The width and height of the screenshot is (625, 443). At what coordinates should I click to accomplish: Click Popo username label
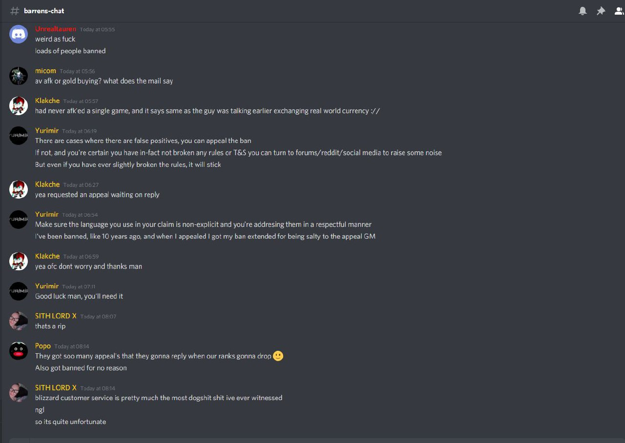[43, 346]
